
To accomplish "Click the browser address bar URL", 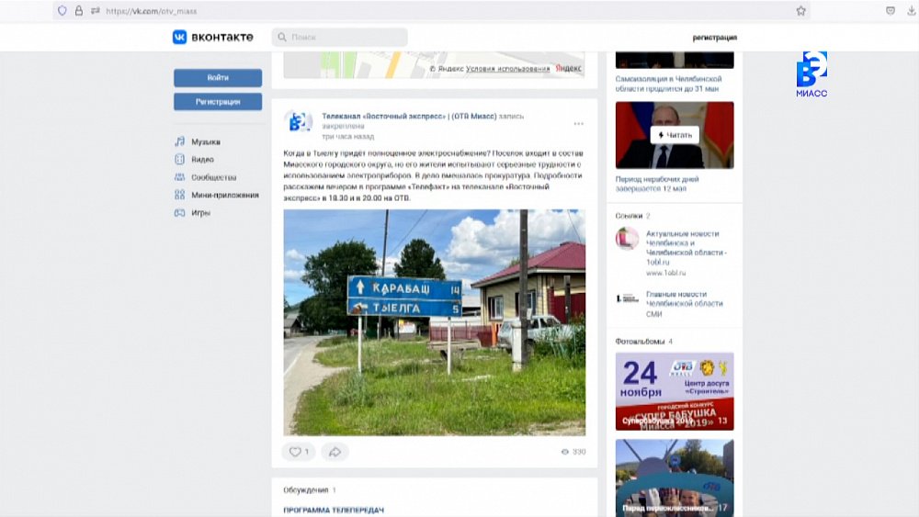I will tap(152, 11).
